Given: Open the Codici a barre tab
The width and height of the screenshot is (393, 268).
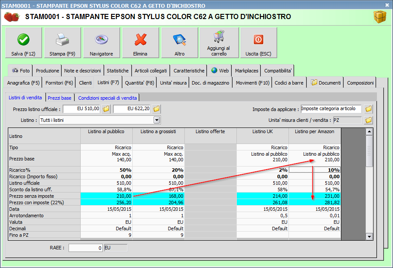Looking at the screenshot, I should coord(289,83).
